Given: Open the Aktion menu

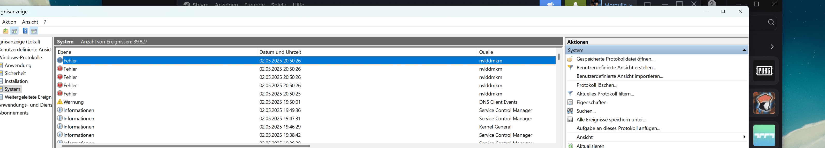Looking at the screenshot, I should coord(9,22).
